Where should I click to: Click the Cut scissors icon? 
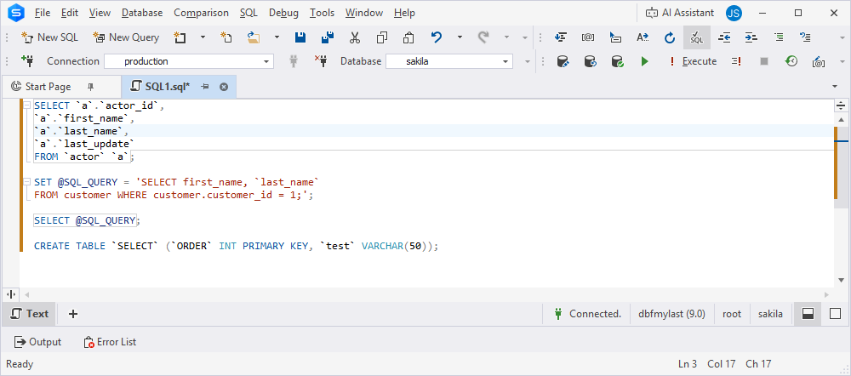pos(354,37)
